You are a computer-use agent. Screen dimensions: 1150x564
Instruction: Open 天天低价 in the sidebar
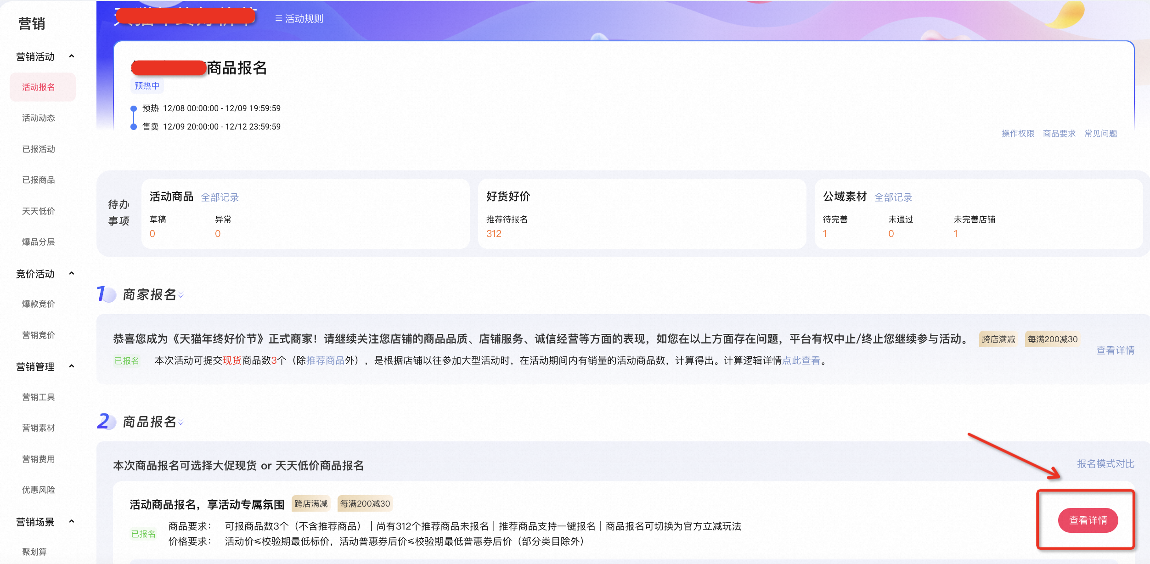click(x=39, y=211)
